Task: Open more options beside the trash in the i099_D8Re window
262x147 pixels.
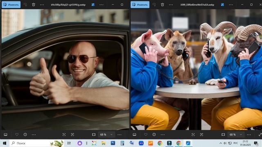Action: [171, 4]
